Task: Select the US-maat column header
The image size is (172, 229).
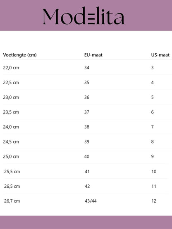Action: 160,55
